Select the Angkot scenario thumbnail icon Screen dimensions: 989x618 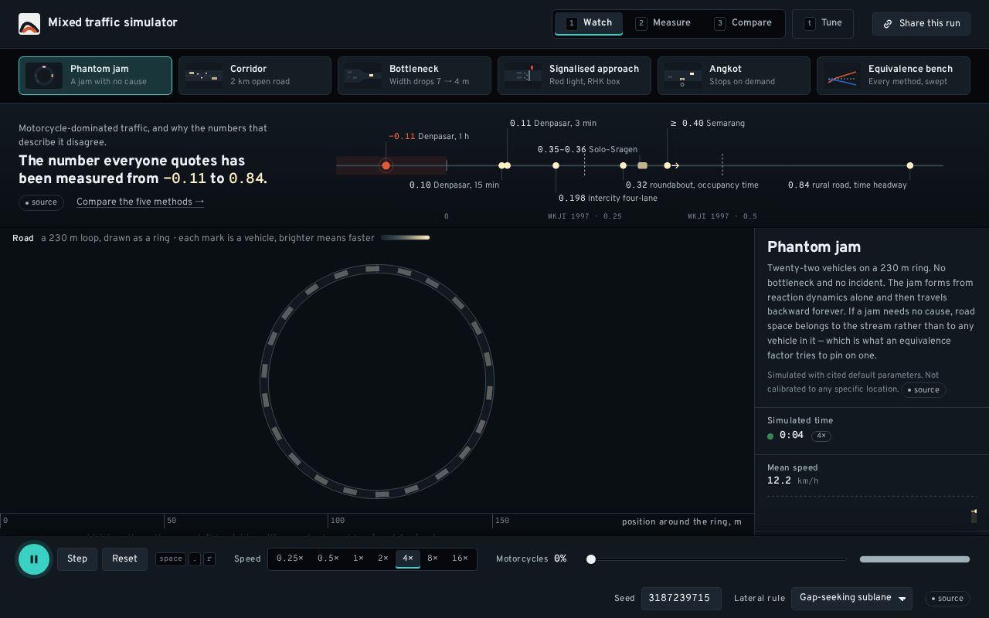[x=683, y=76]
